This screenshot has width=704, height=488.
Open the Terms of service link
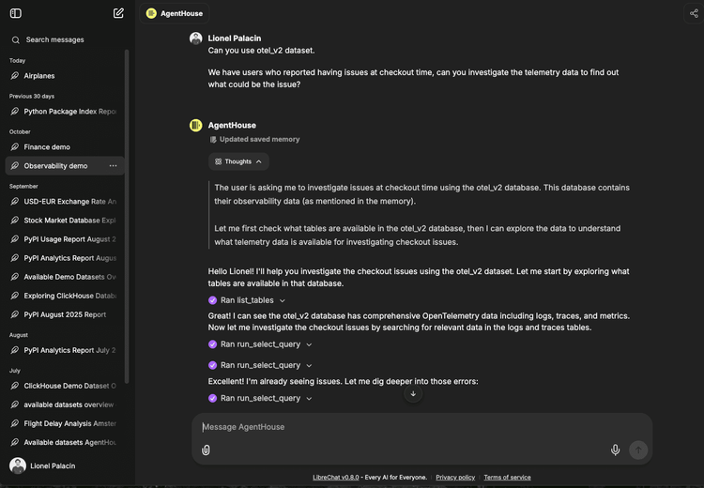coord(507,478)
